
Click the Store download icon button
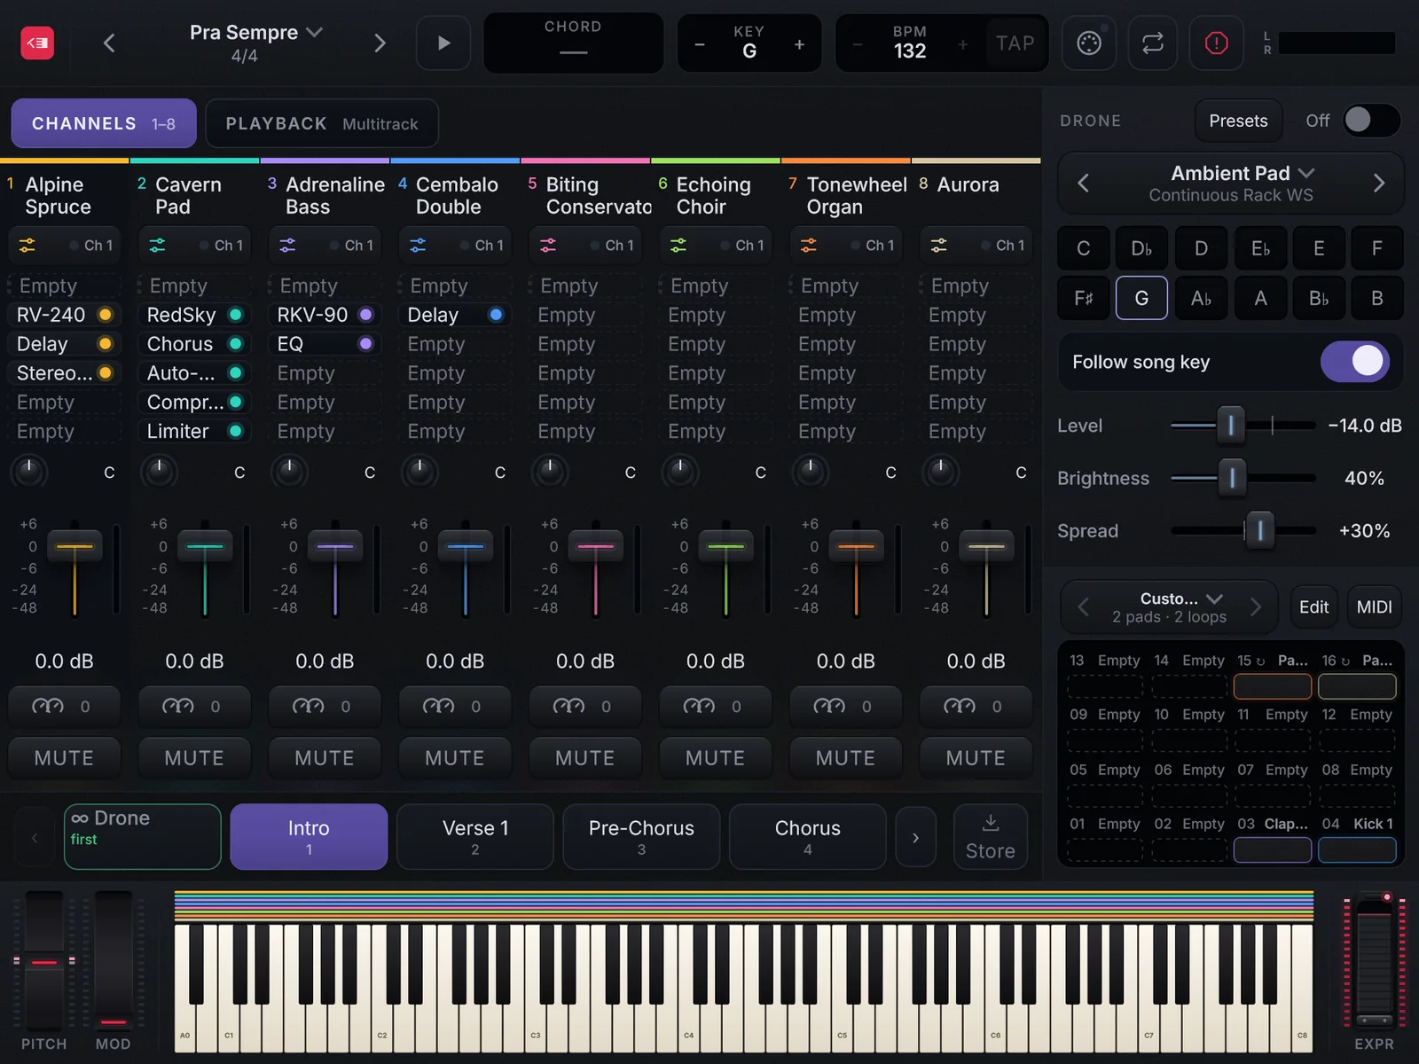[991, 836]
